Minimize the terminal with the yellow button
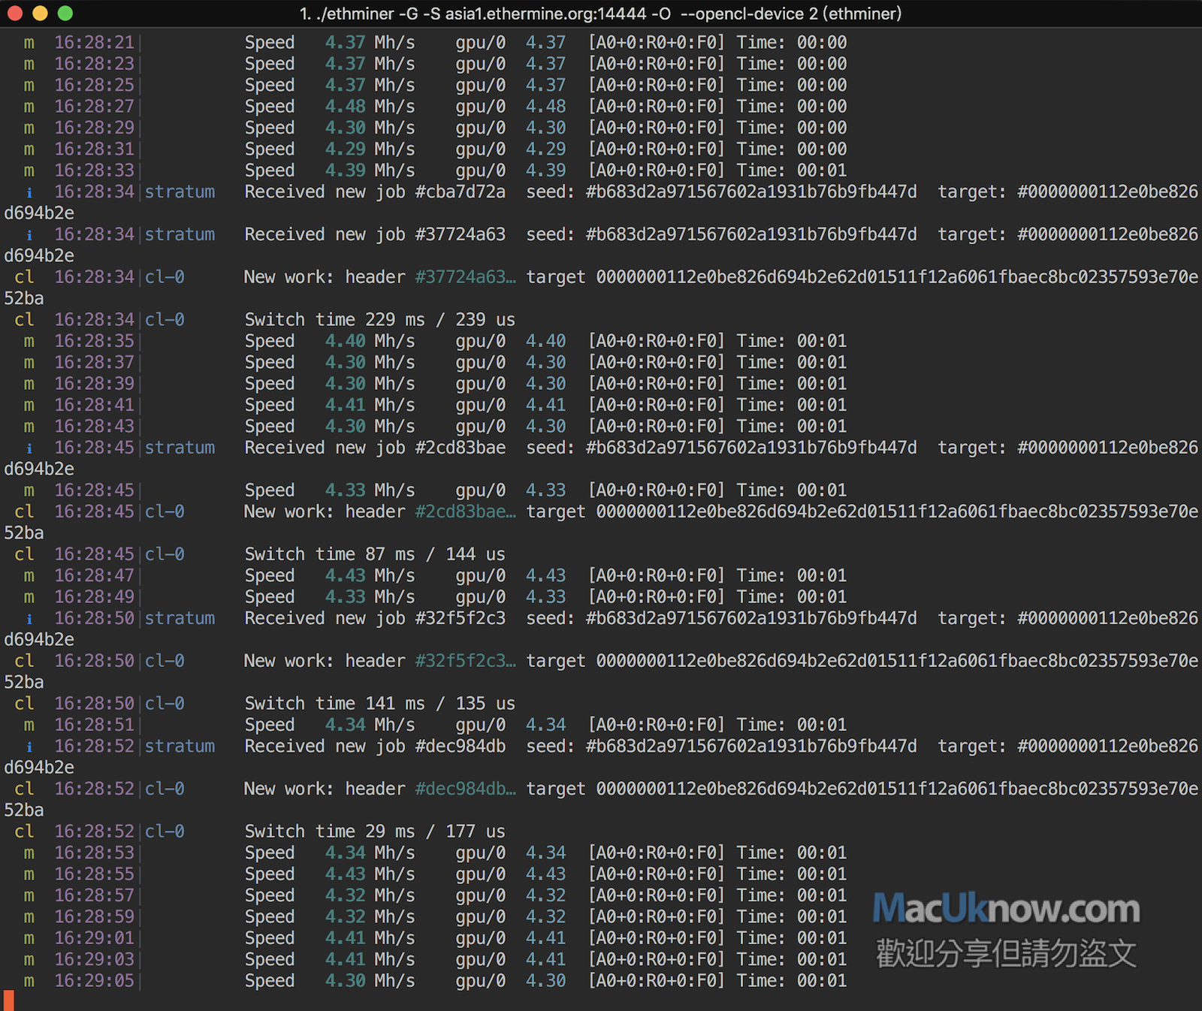1202x1011 pixels. pyautogui.click(x=40, y=14)
